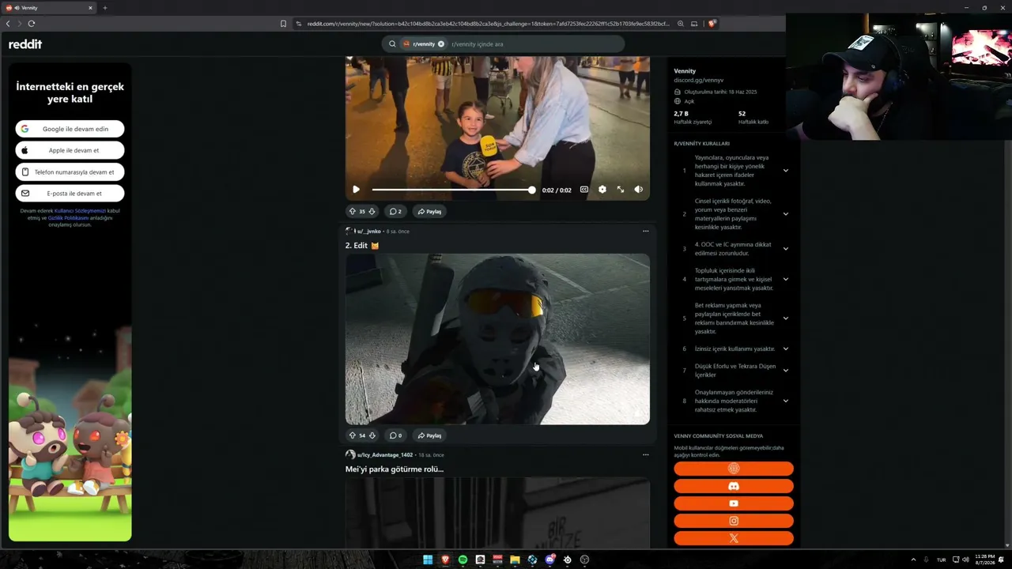Open Brave Shields icon
Viewport: 1012px width, 569px height.
tap(712, 24)
